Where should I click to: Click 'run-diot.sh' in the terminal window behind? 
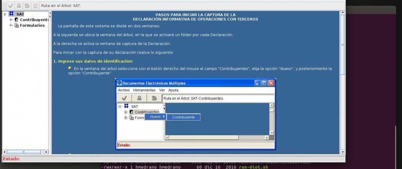click(253, 167)
